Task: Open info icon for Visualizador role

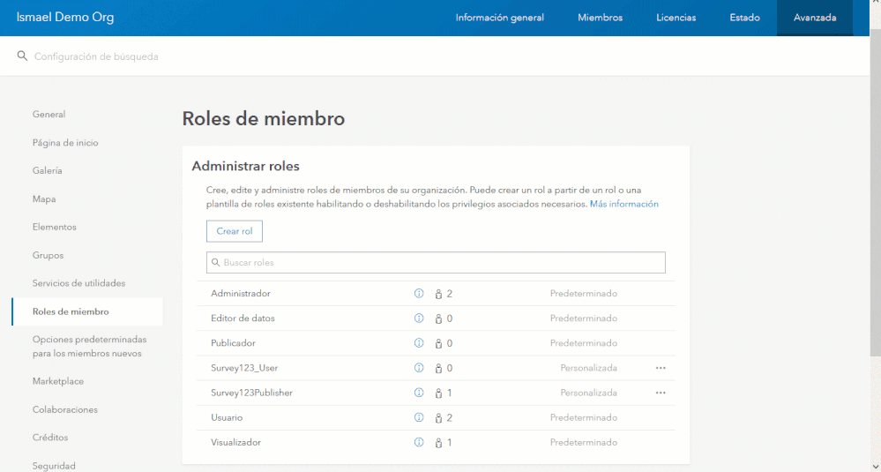Action: (419, 442)
